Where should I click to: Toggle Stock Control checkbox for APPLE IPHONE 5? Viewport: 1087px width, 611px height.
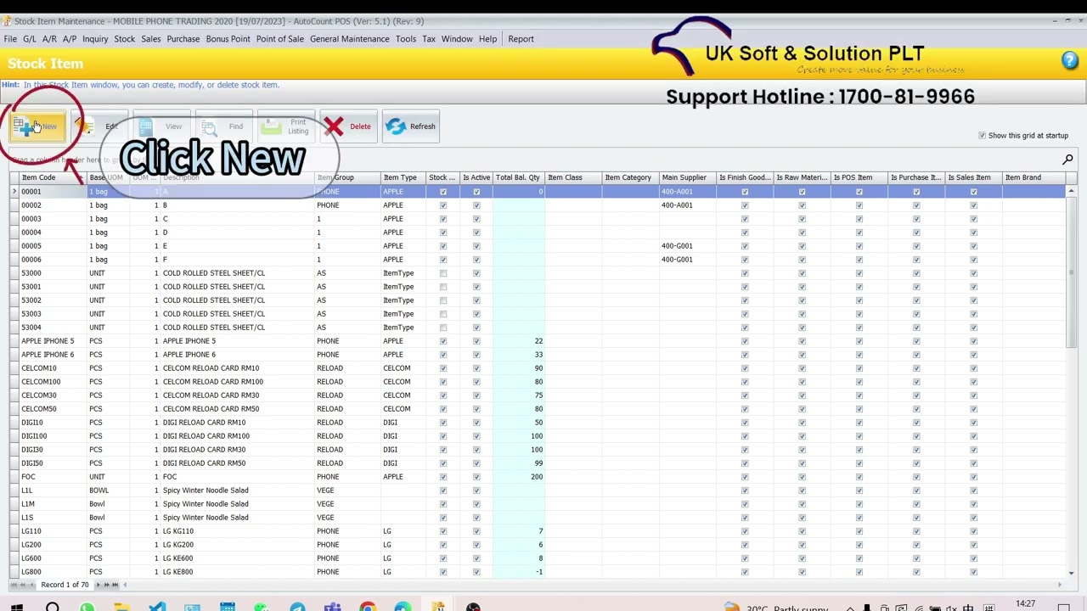click(442, 341)
